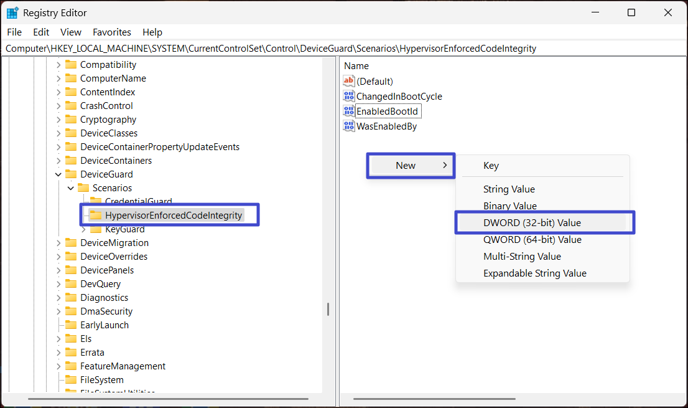Viewport: 688px width, 408px height.
Task: Click the DevQuery folder icon
Action: coord(71,283)
